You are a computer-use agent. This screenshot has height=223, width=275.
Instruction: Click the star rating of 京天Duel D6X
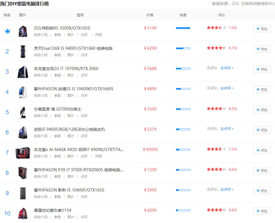(x=216, y=48)
